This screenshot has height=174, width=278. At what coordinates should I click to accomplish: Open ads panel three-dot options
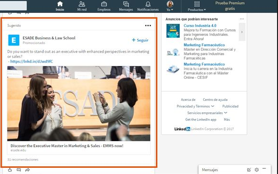coord(242,19)
